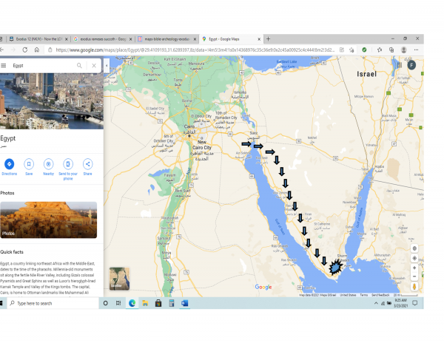Click the Directions button
Viewport: 444px width, 343px height.
pos(10,167)
